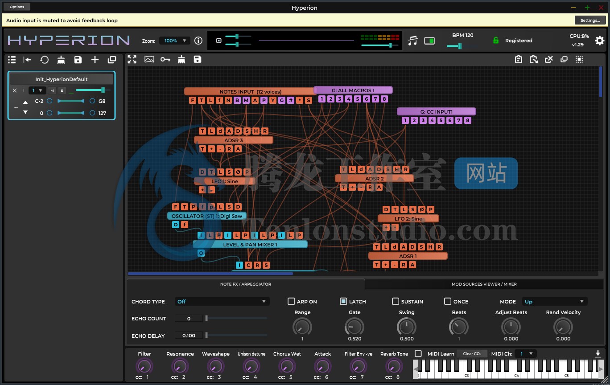
Task: Click the reload circular arrow icon
Action: click(44, 60)
